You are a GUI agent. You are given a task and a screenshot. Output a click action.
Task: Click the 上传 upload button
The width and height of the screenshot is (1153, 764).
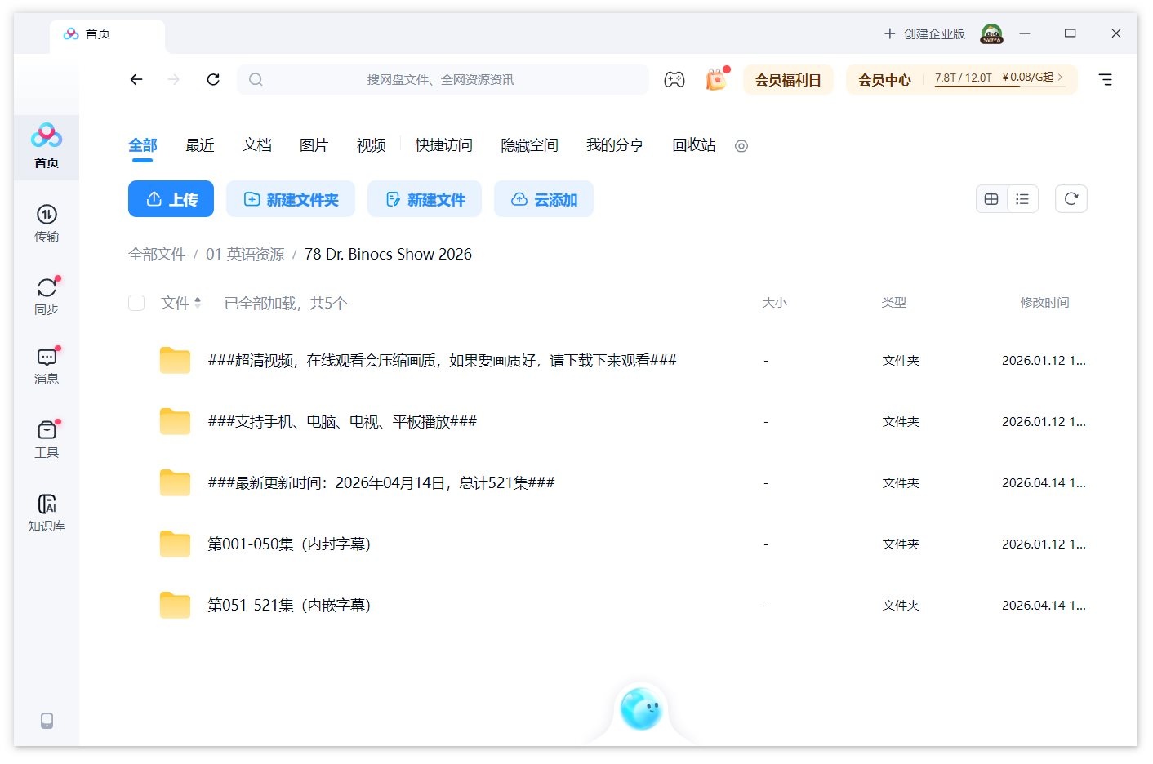point(170,198)
